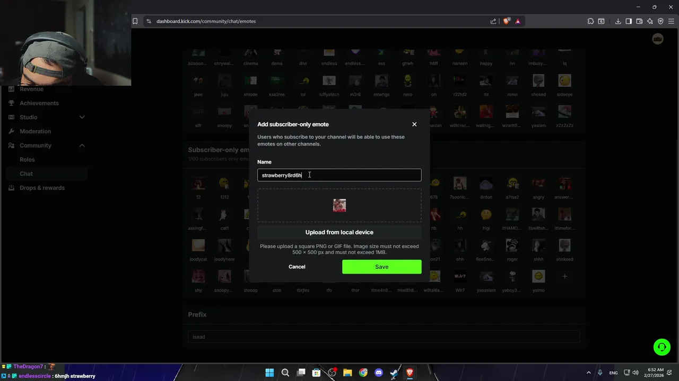Open browser Downloads icon
Screen dimensions: 679x381
pyautogui.click(x=618, y=21)
